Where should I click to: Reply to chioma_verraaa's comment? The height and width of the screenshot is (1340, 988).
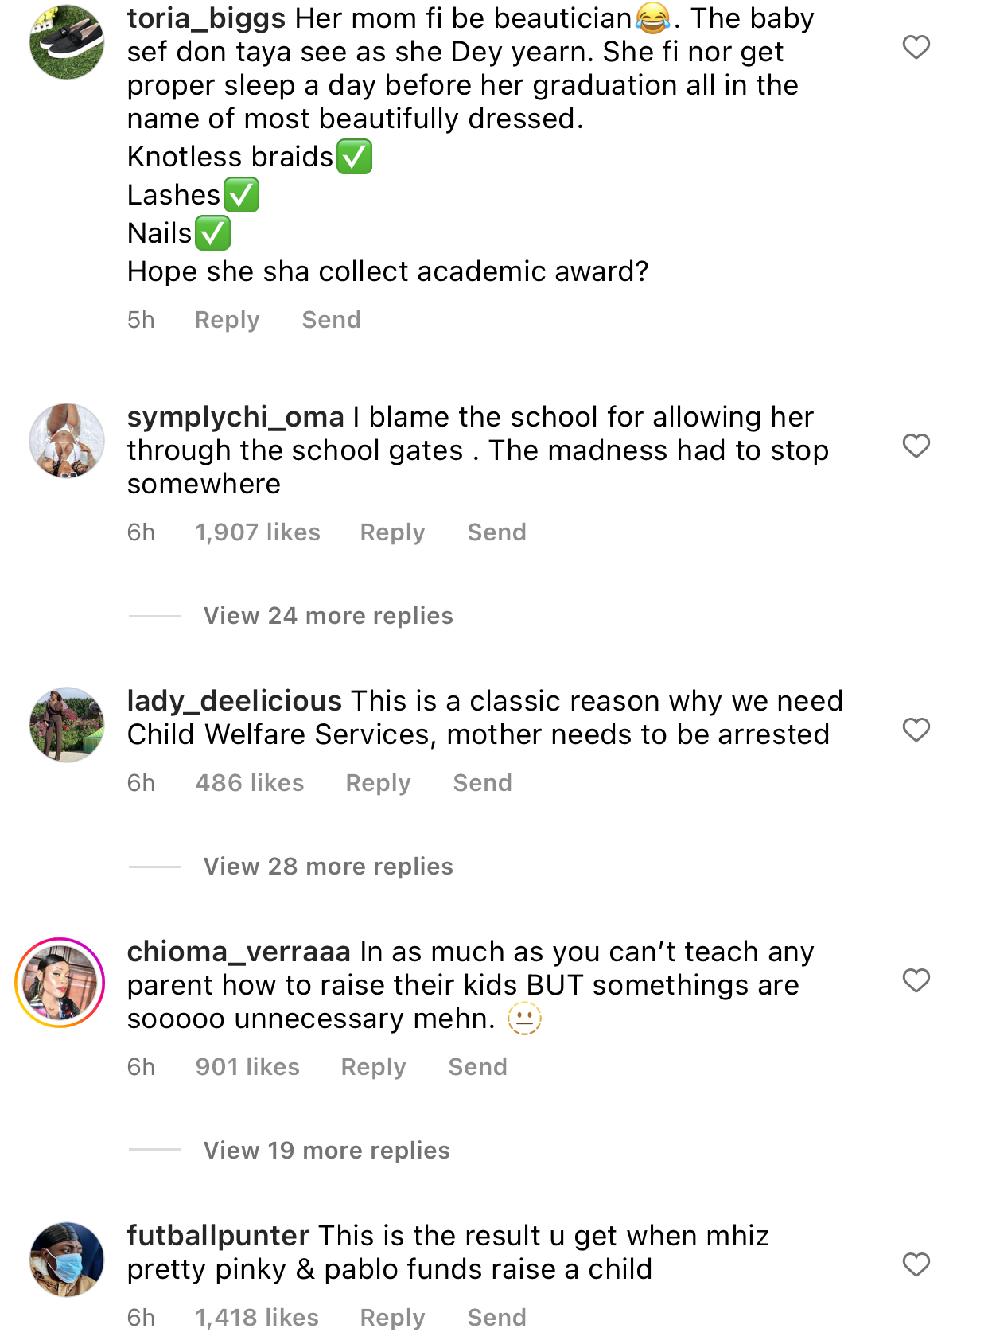373,1067
